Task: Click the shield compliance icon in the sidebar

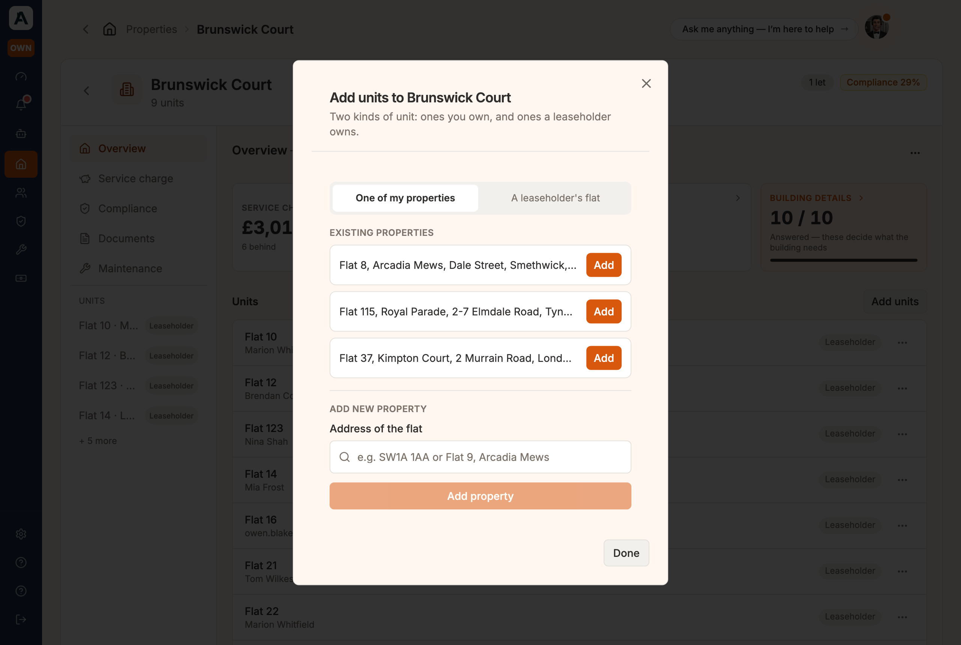Action: (x=21, y=221)
